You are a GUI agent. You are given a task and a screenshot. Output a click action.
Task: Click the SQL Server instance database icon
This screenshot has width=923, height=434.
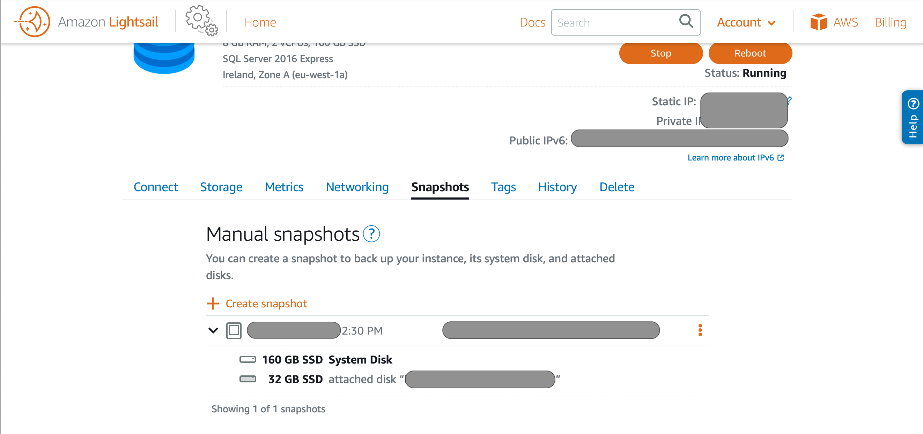pos(164,58)
